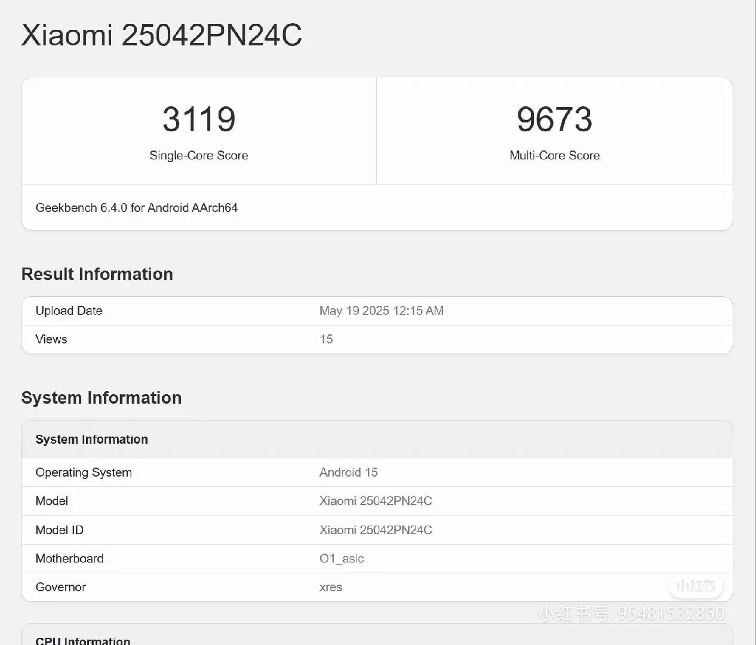756x645 pixels.
Task: Select the Android 15 value
Action: [349, 472]
